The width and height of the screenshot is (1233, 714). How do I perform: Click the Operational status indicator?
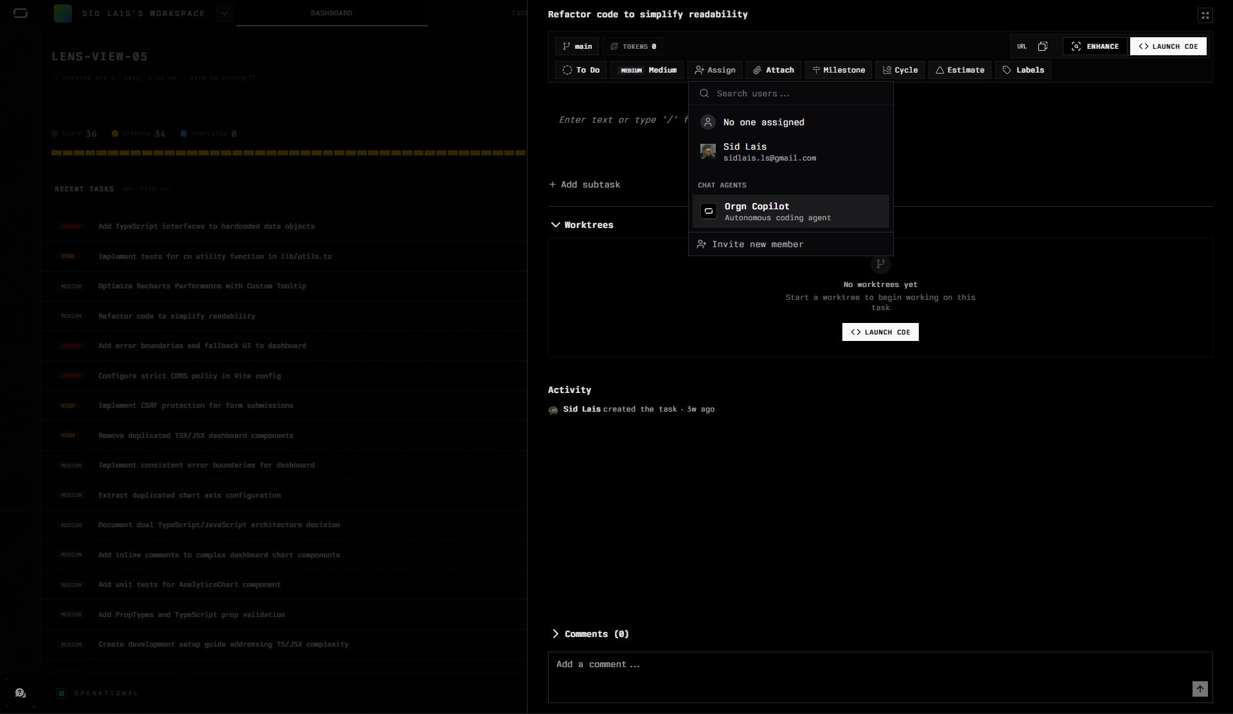click(x=97, y=693)
